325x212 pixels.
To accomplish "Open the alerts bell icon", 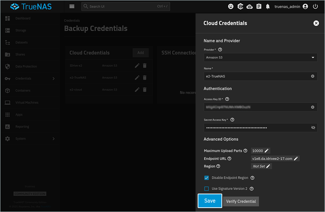I will coord(268,7).
